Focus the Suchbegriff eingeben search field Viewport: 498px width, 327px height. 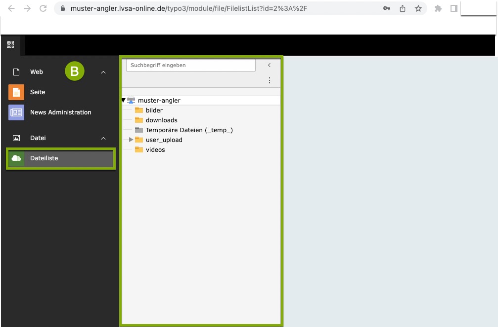[190, 65]
